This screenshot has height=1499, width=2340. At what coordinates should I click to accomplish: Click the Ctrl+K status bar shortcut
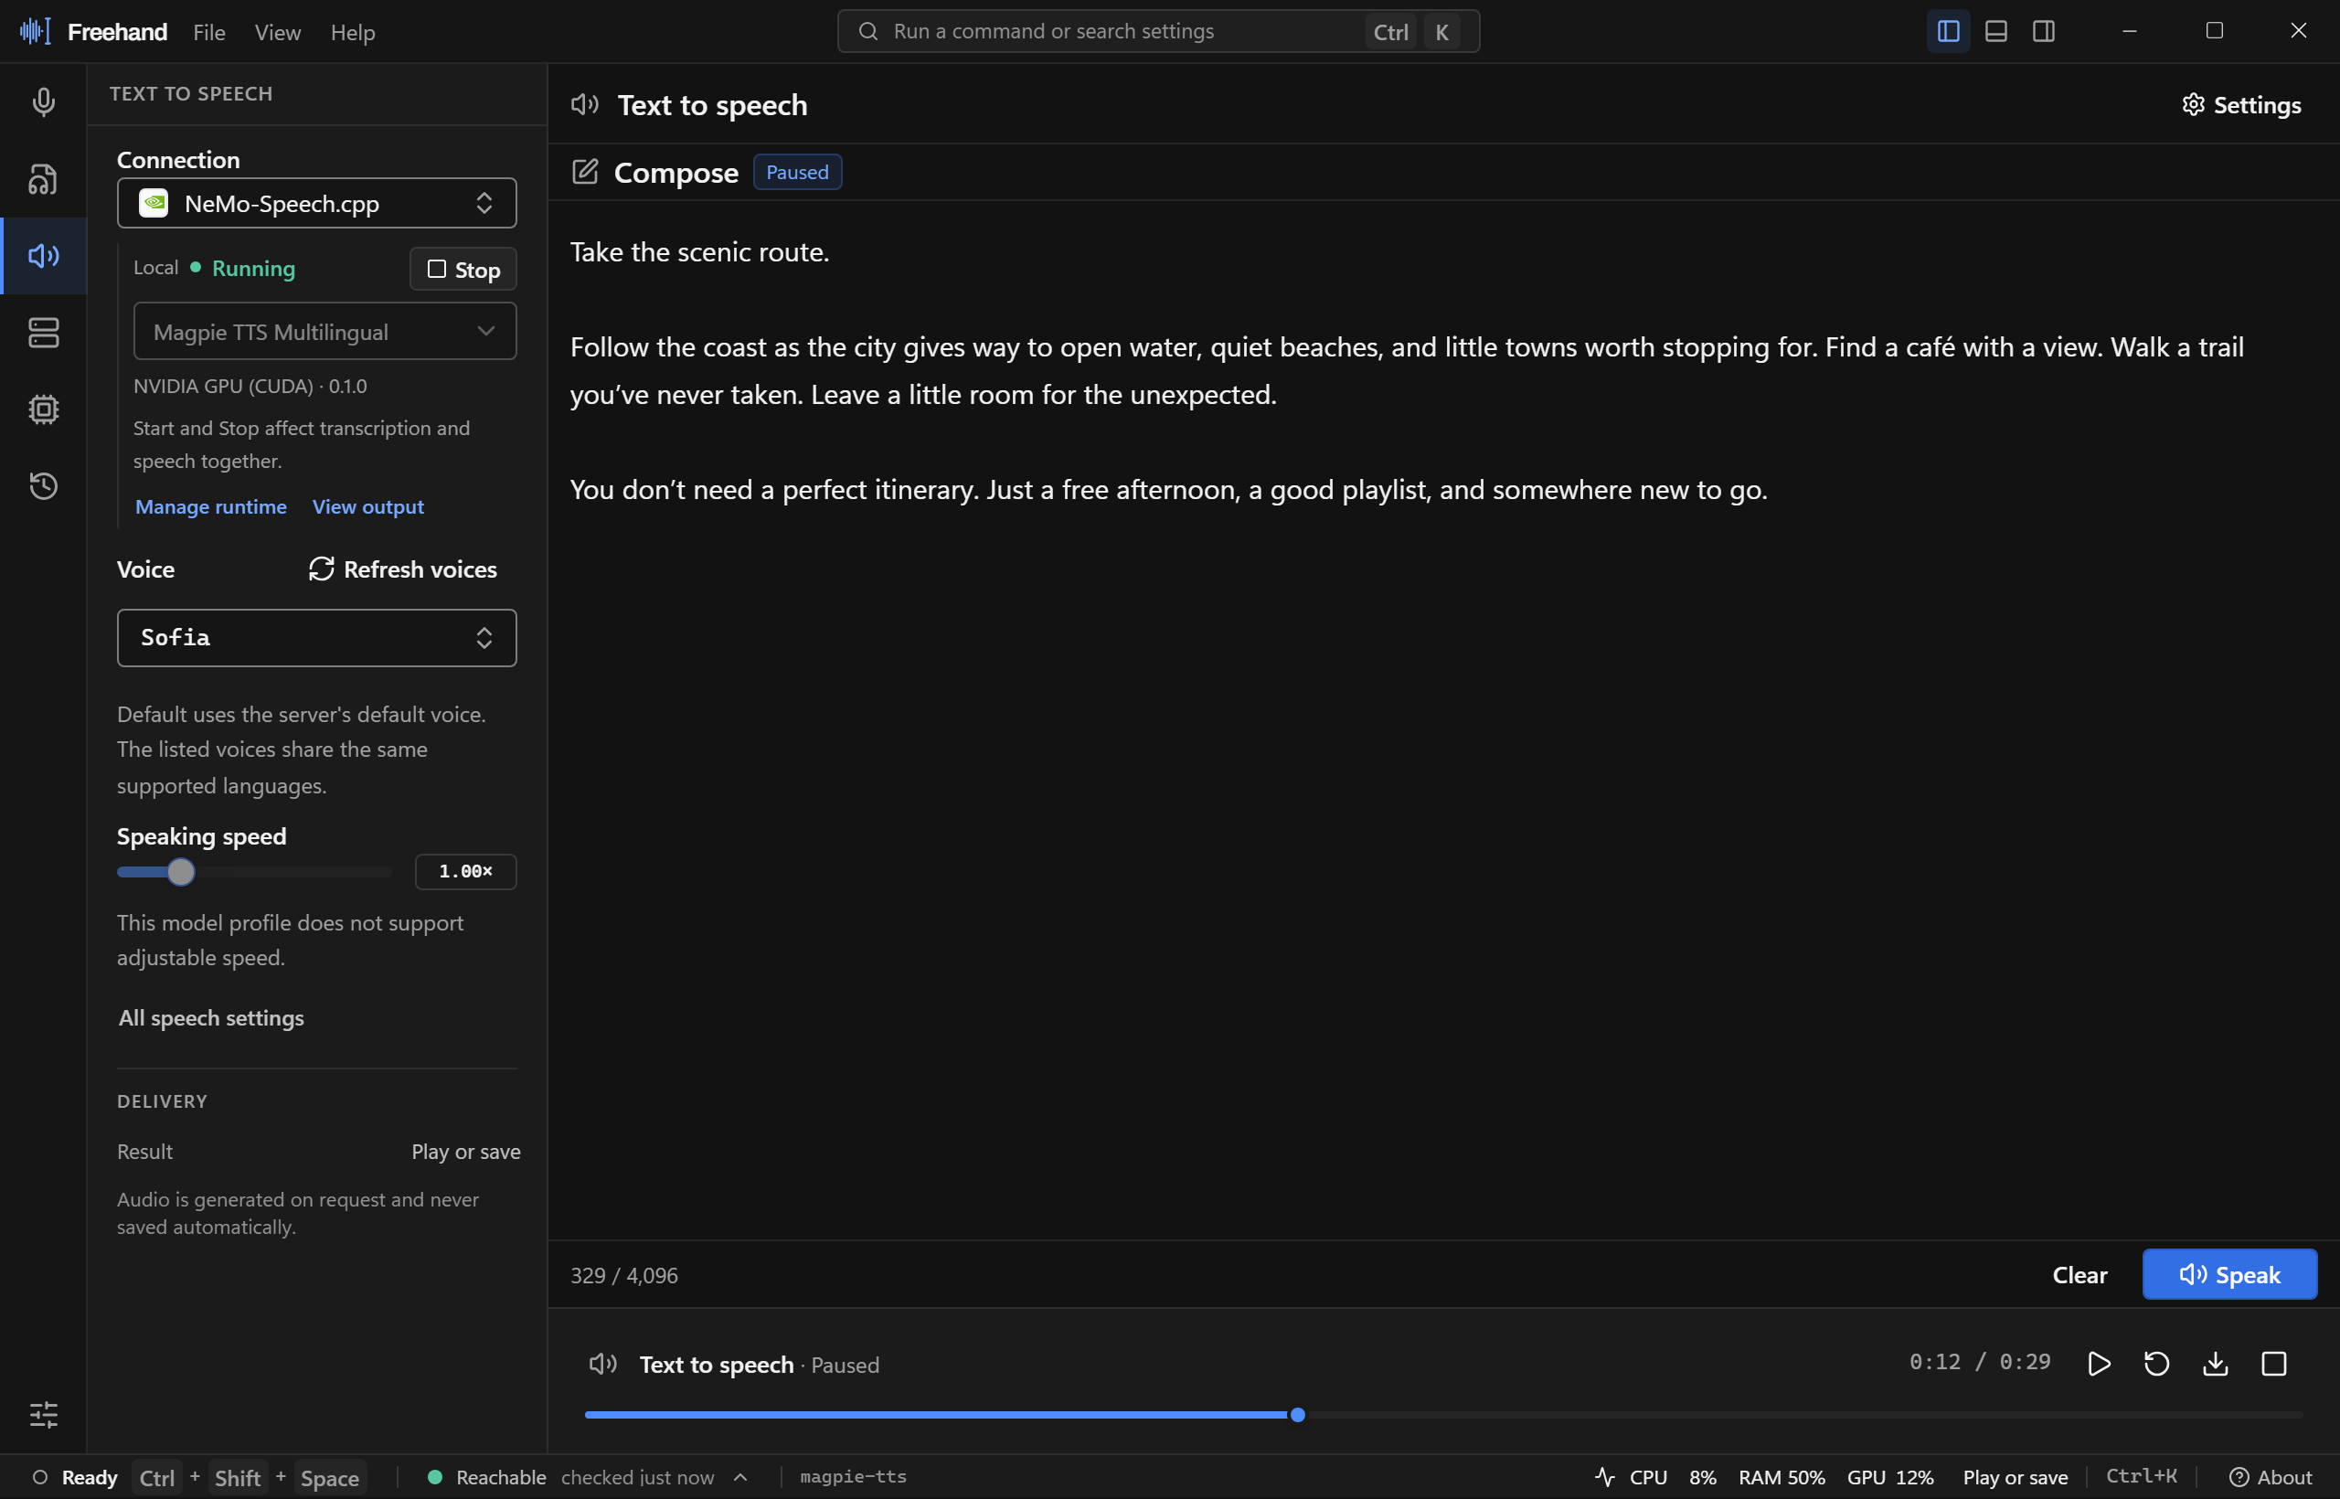pos(2142,1477)
